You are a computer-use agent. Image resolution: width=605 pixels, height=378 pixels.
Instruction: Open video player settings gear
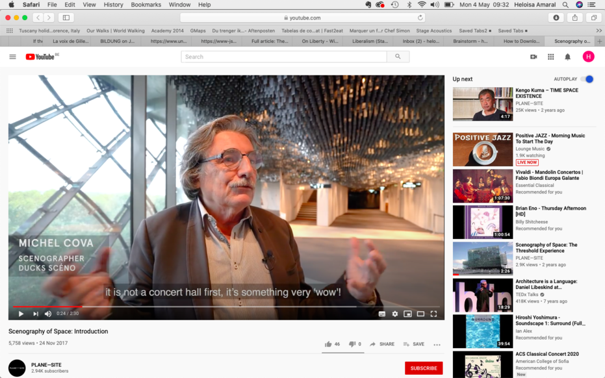(x=395, y=314)
